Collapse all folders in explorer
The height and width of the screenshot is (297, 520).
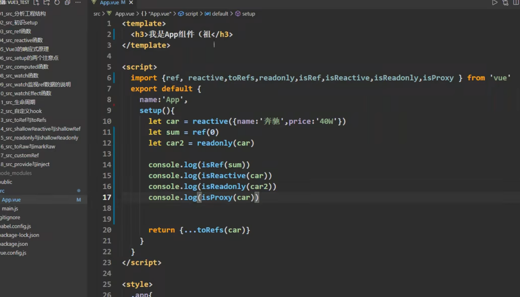(68, 3)
